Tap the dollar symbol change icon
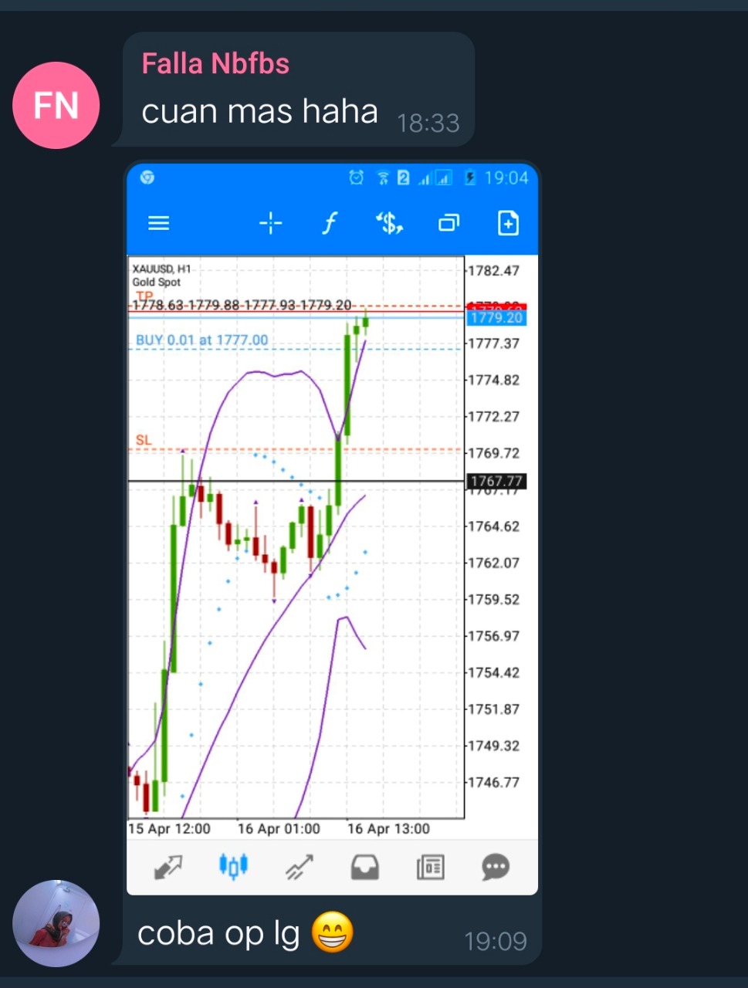Viewport: 748px width, 988px height. 389,224
